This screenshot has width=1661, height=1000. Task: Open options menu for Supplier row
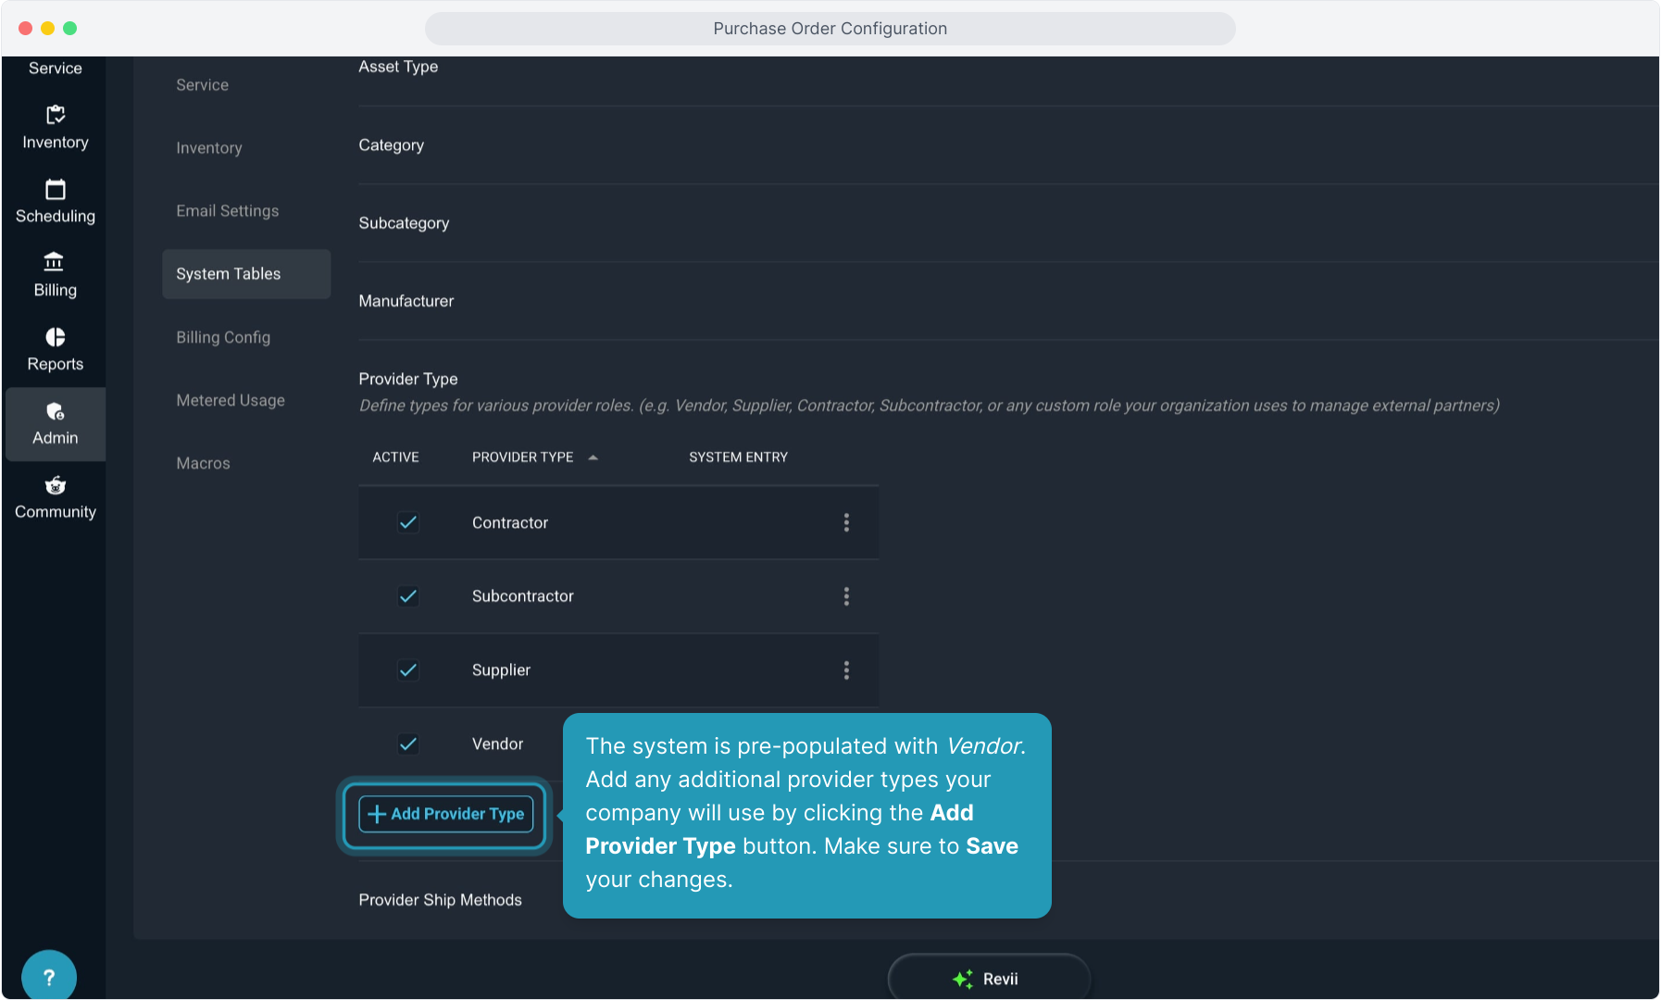pyautogui.click(x=846, y=670)
